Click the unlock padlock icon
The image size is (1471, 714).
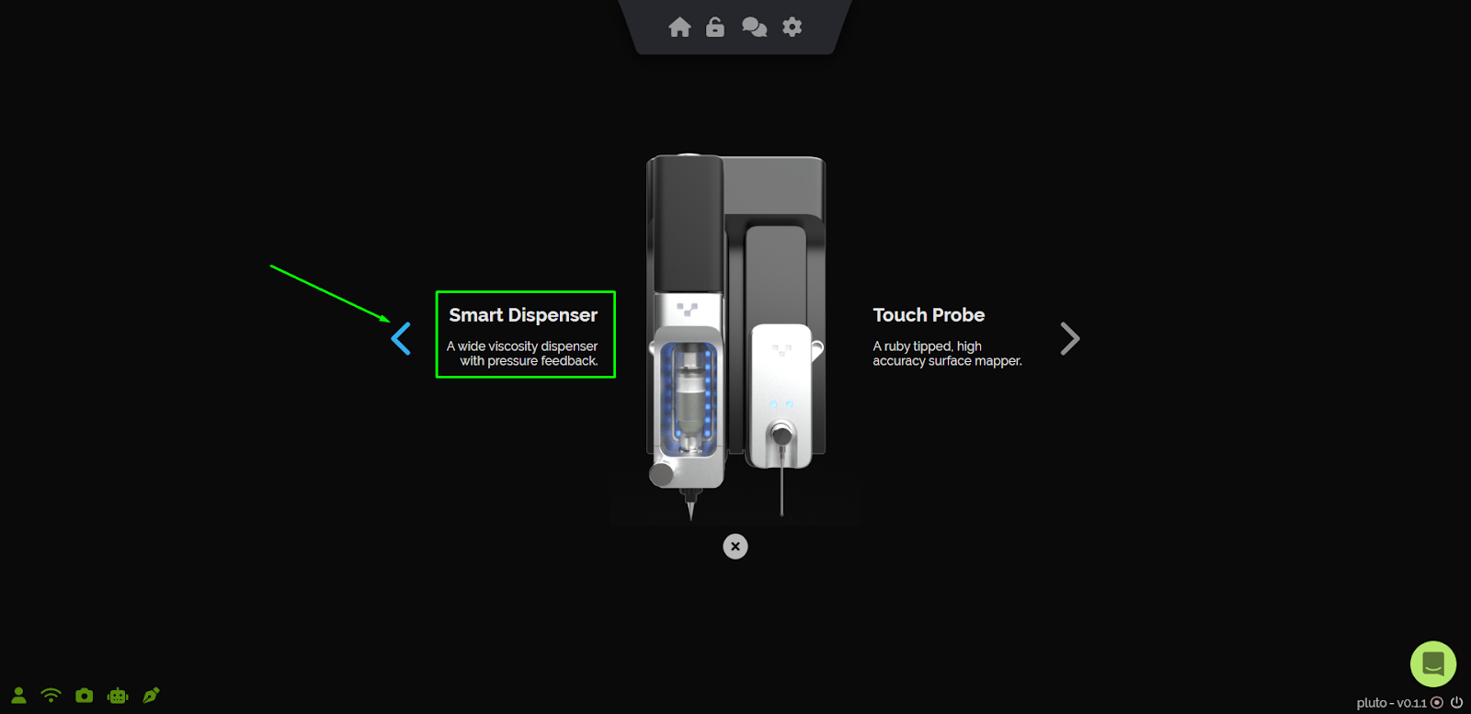[x=715, y=28]
